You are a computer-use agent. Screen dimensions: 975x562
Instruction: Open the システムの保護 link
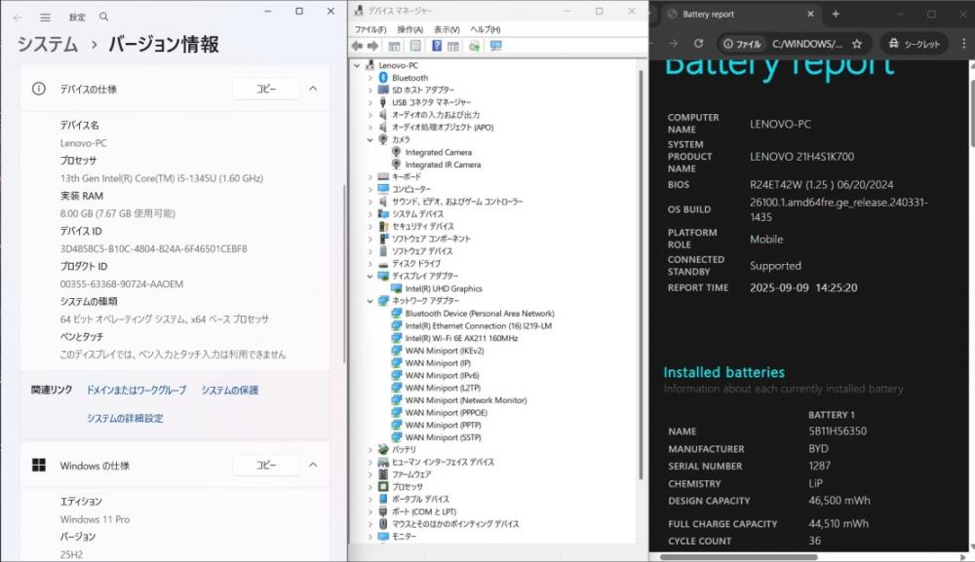pyautogui.click(x=229, y=390)
